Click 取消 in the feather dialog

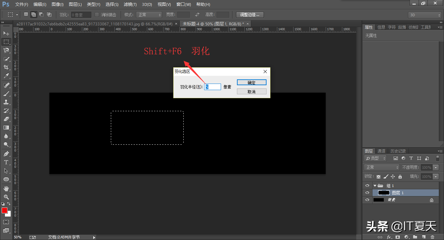pyautogui.click(x=252, y=92)
